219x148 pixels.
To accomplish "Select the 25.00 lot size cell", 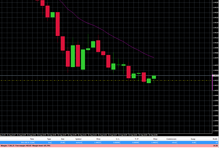I will [62, 142].
